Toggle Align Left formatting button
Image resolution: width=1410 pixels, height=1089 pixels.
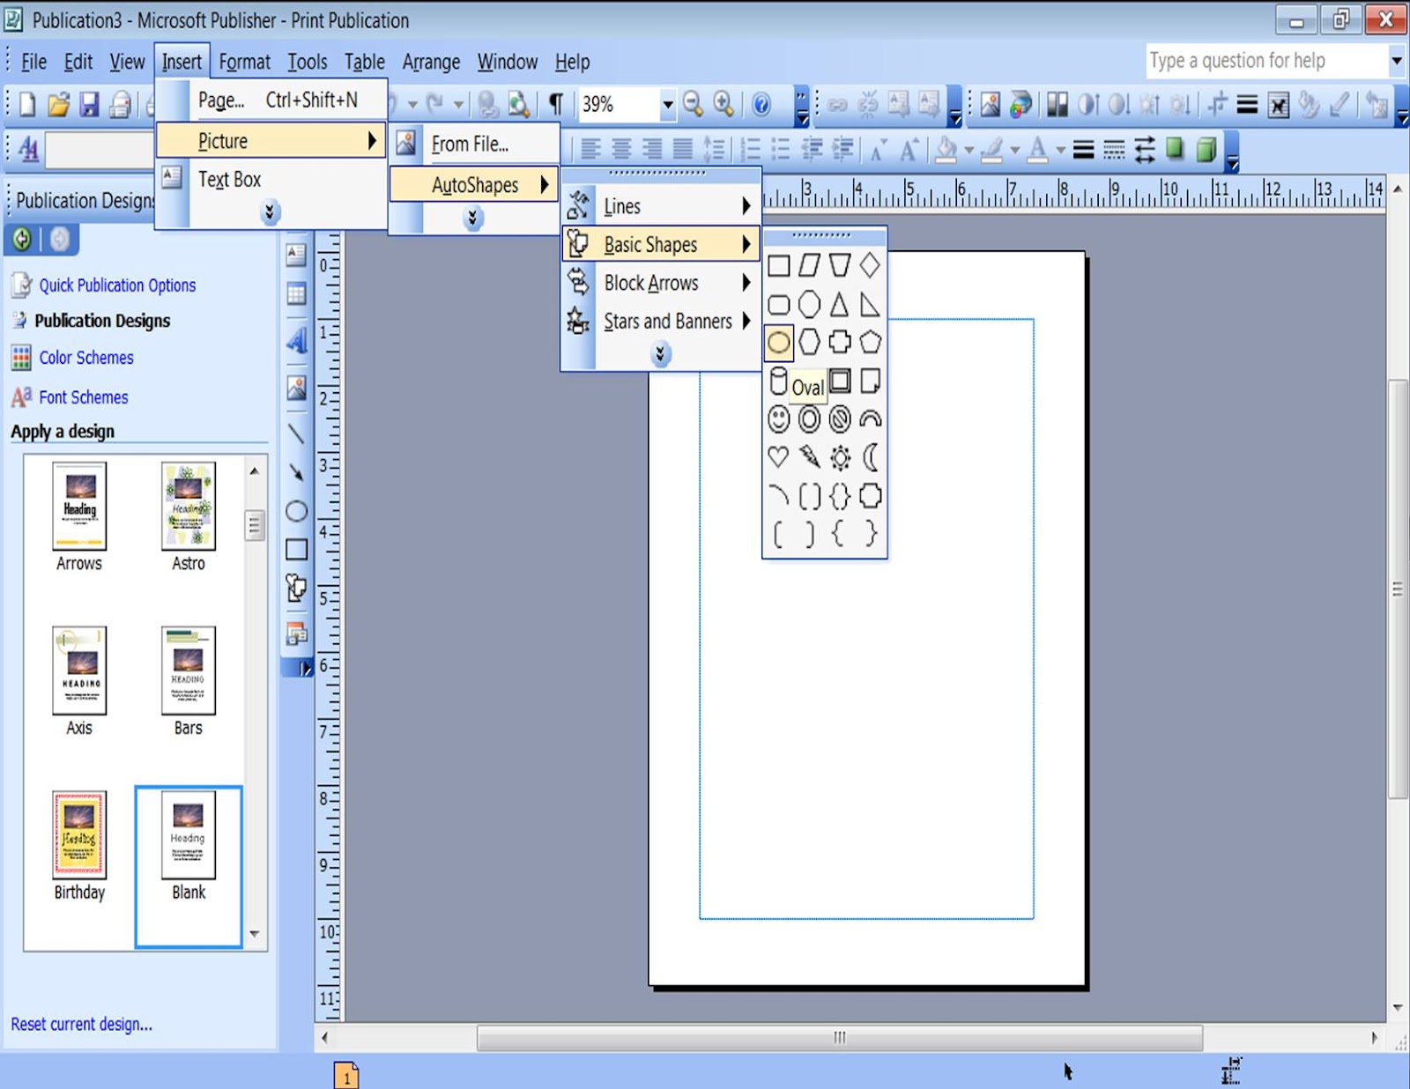590,151
